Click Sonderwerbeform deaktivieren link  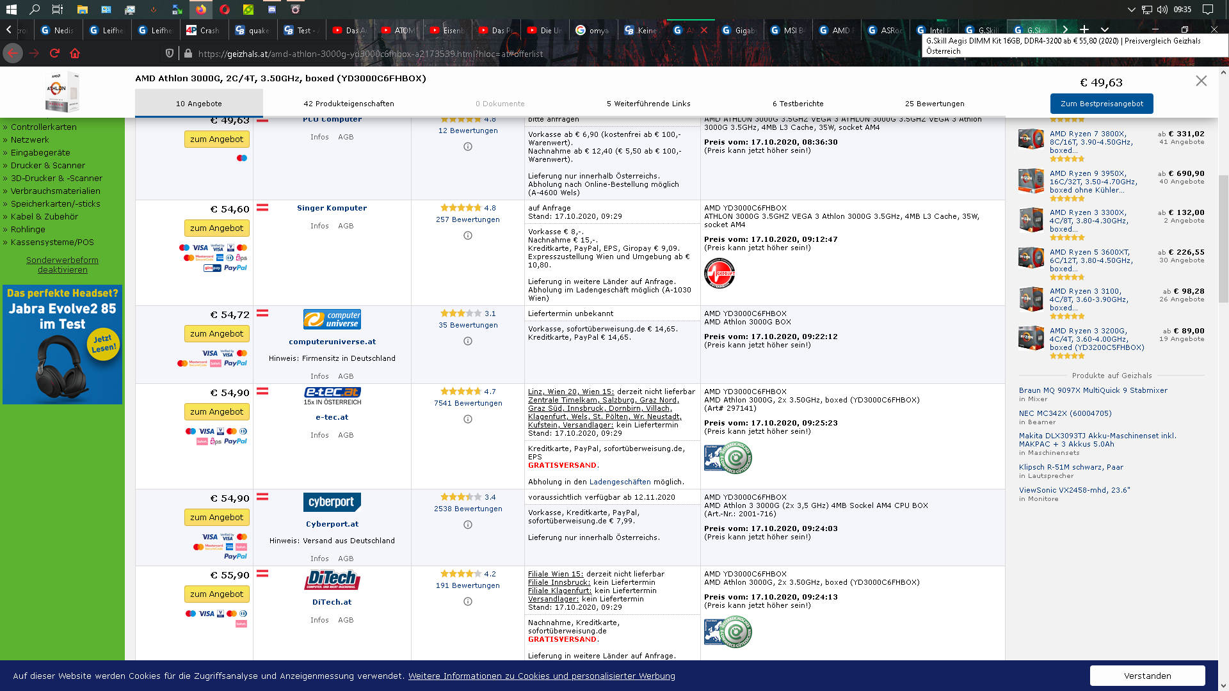[x=62, y=265]
